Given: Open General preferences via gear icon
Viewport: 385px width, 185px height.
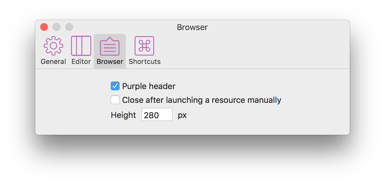Looking at the screenshot, I should [53, 46].
